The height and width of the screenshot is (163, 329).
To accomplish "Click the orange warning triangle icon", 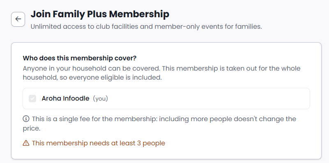I will point(26,143).
